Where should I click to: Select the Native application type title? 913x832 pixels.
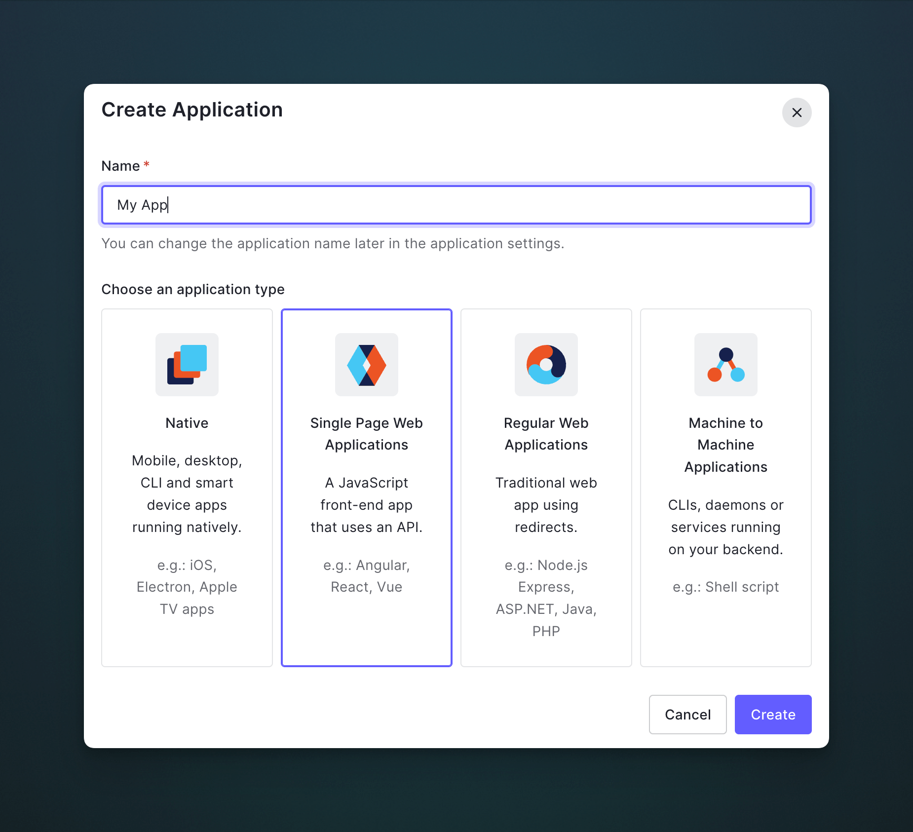[x=187, y=423]
